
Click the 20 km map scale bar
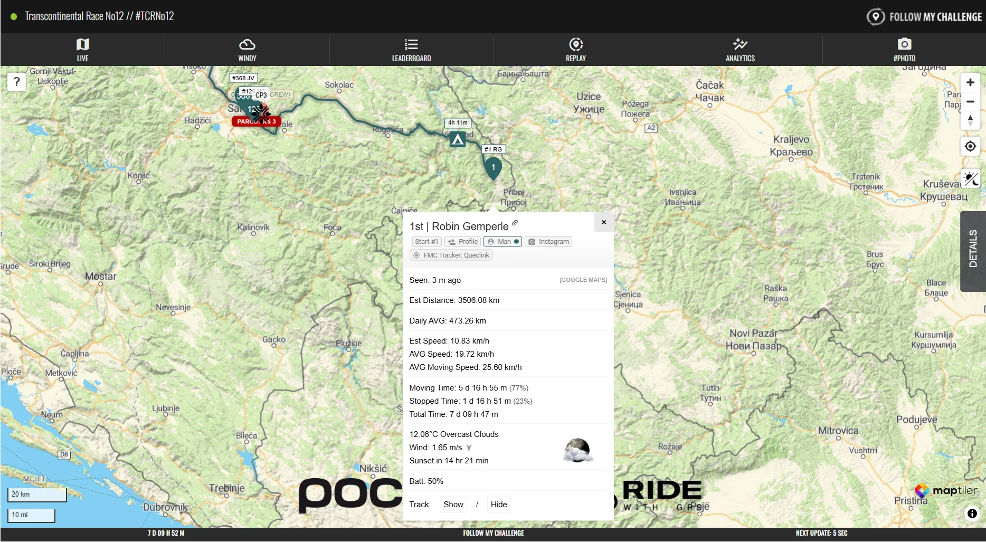coord(37,495)
